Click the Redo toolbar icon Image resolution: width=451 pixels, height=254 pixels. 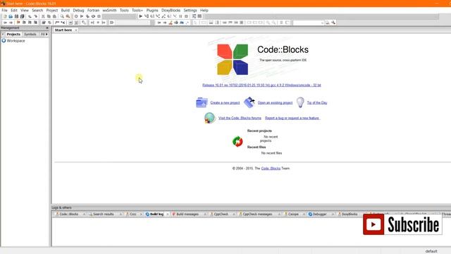point(36,16)
